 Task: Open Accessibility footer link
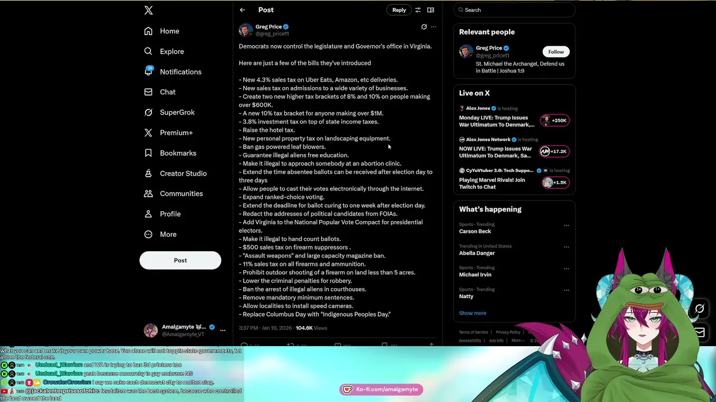(x=471, y=341)
